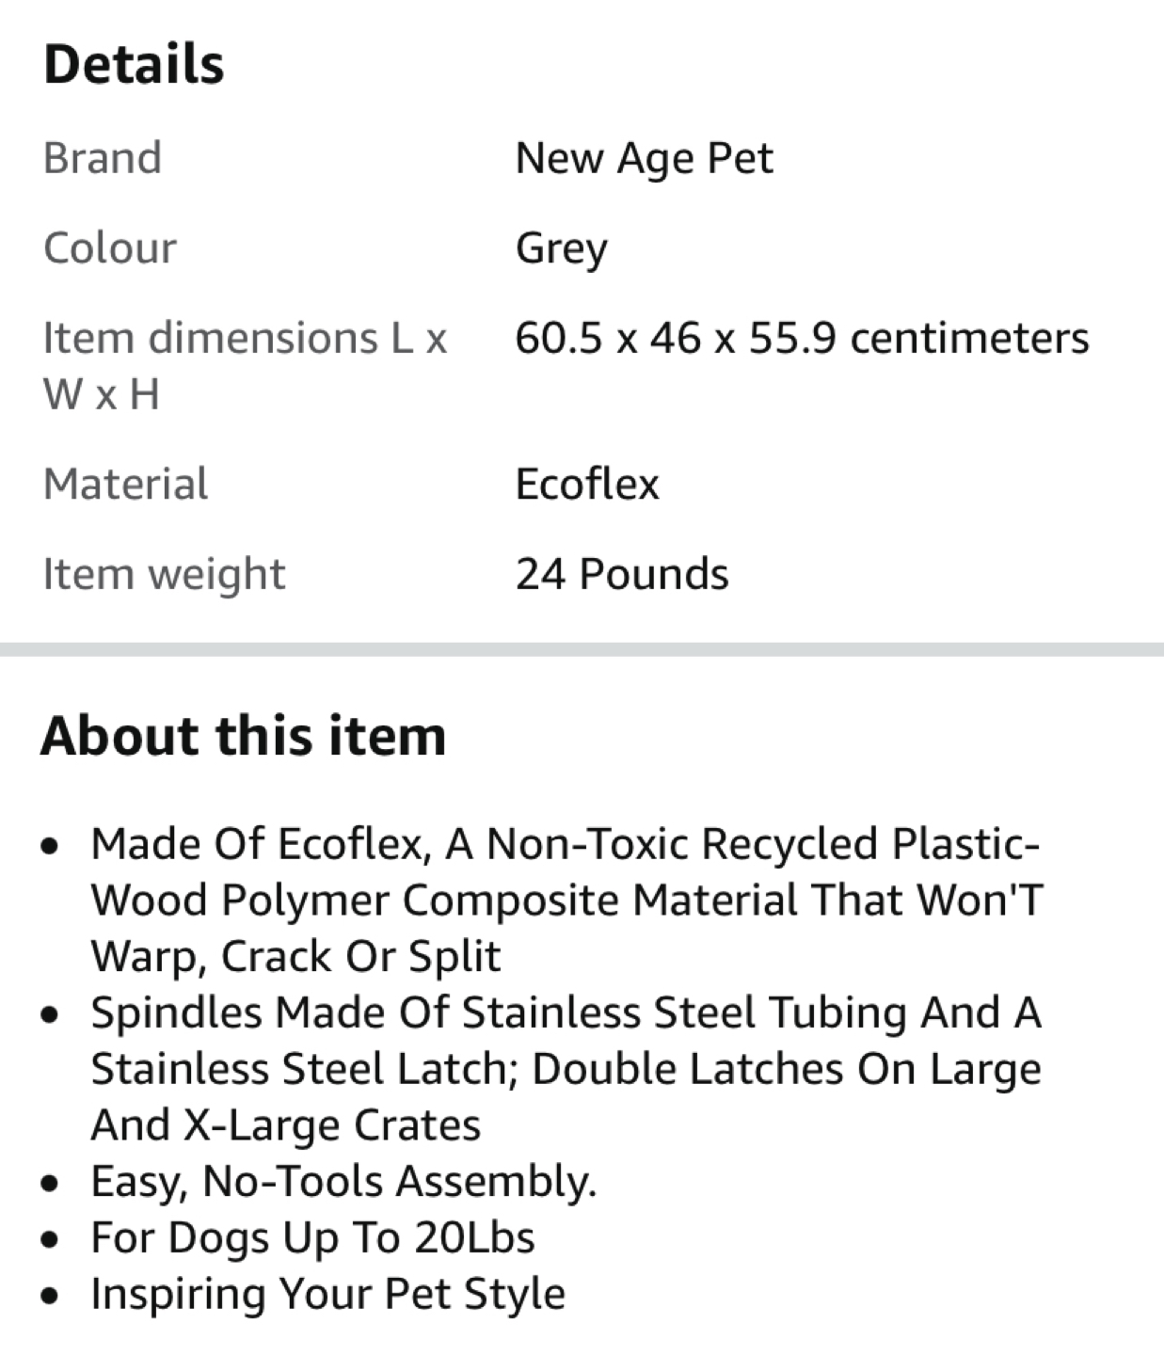The width and height of the screenshot is (1164, 1355).
Task: Select the 60.5 x 46 x 55.9 centimeters value
Action: [x=802, y=339]
